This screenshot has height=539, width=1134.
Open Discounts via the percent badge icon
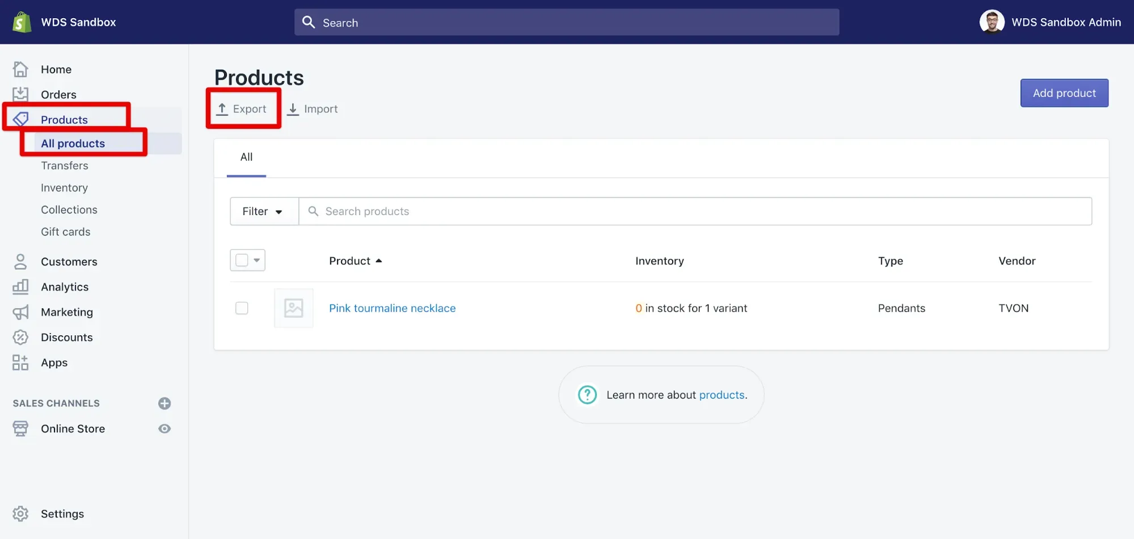click(x=20, y=337)
